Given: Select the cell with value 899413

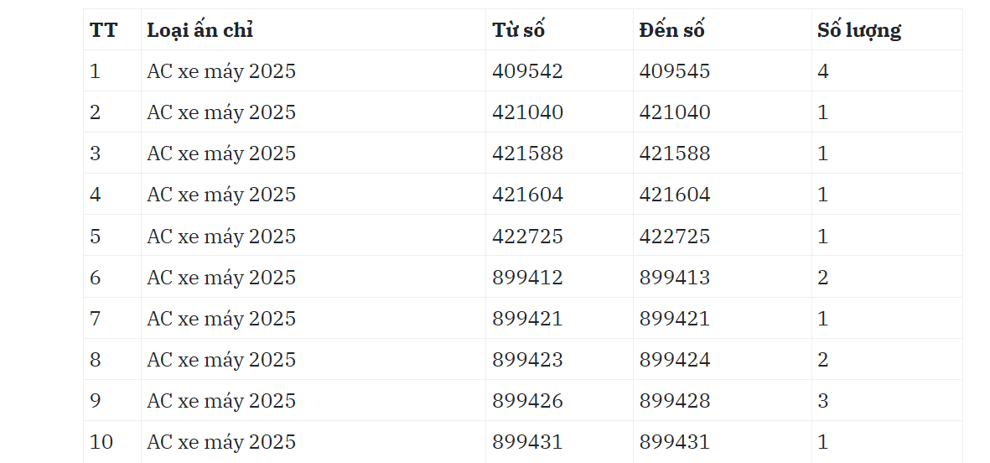Looking at the screenshot, I should (723, 277).
